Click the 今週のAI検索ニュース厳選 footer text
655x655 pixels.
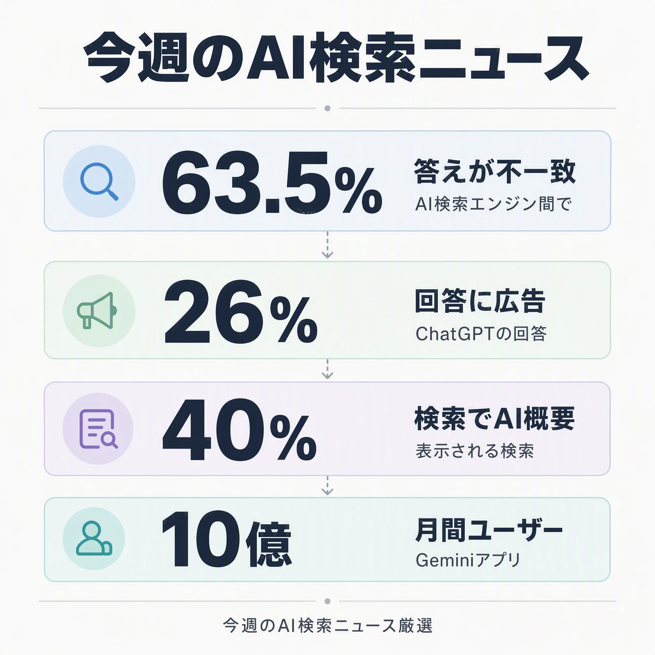[327, 626]
